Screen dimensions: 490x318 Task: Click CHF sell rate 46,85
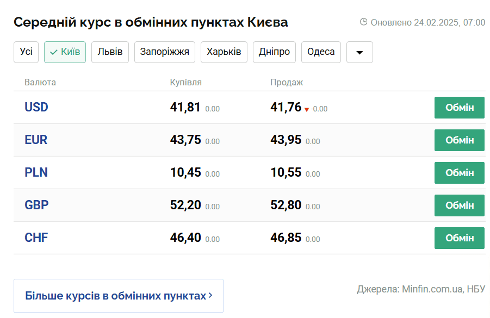pos(286,238)
